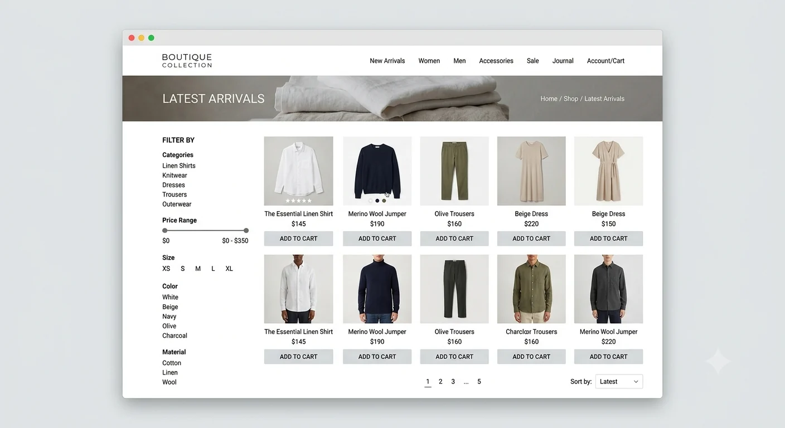The height and width of the screenshot is (428, 785).
Task: Open the model in olive shirt photo
Action: (x=531, y=289)
